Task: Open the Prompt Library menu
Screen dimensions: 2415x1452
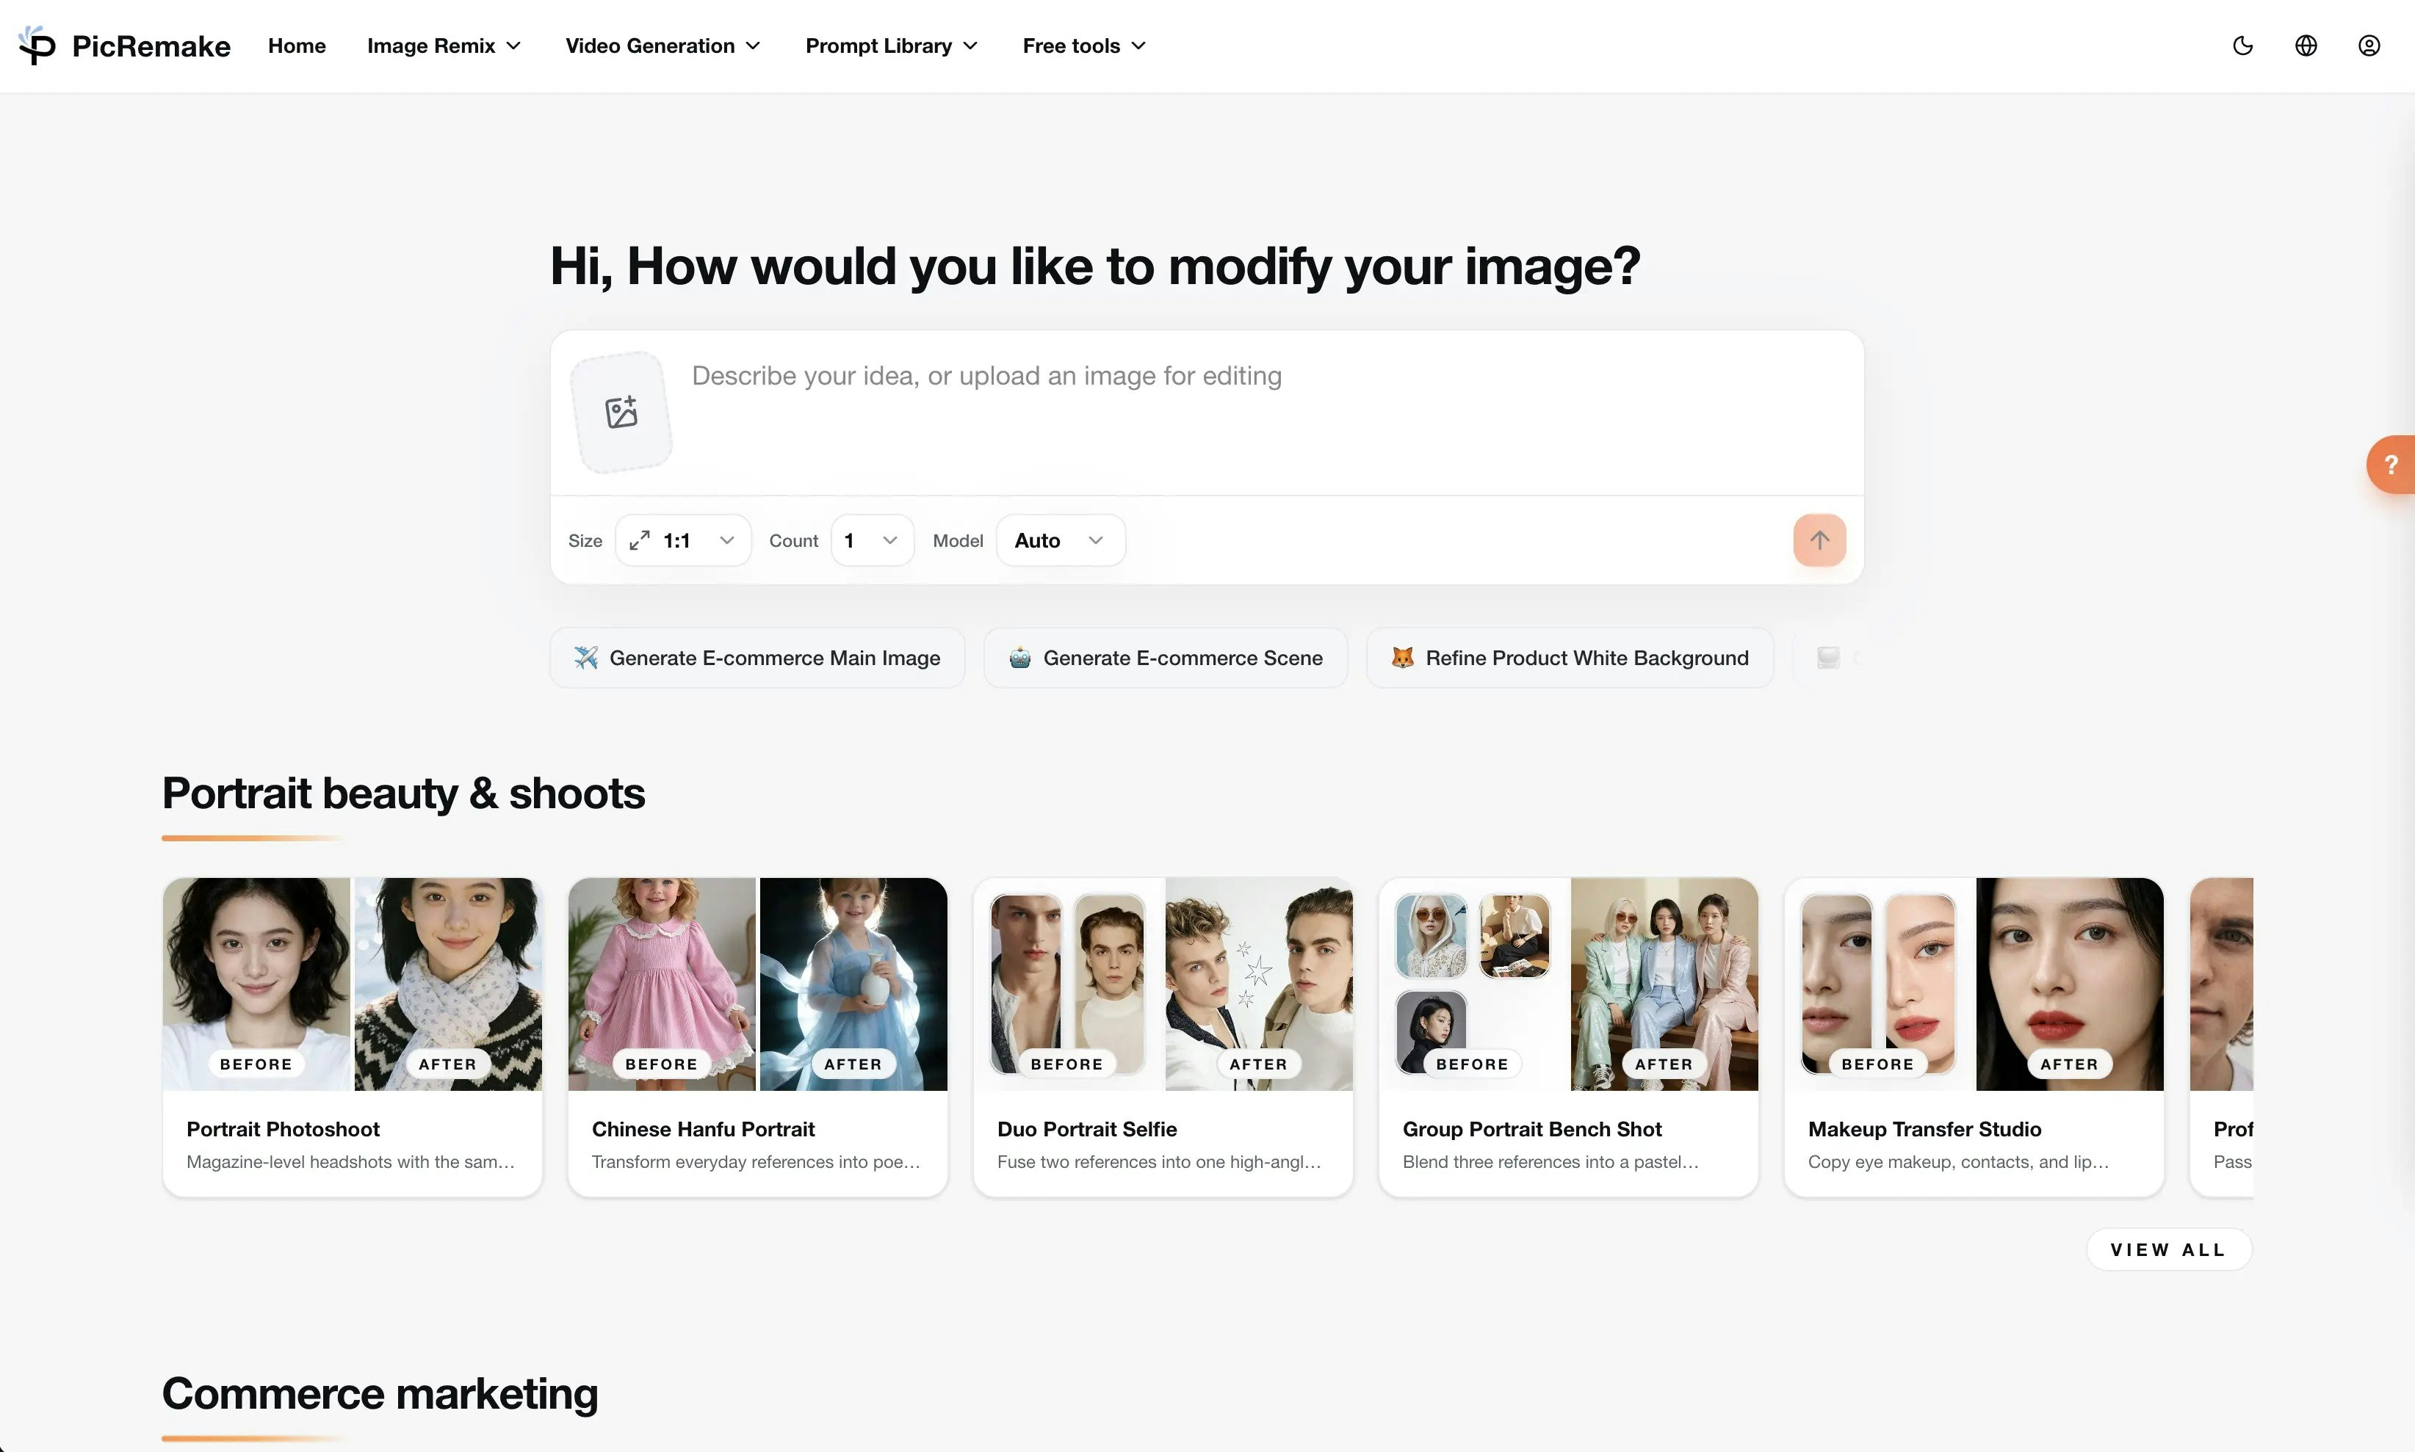Action: click(x=891, y=46)
